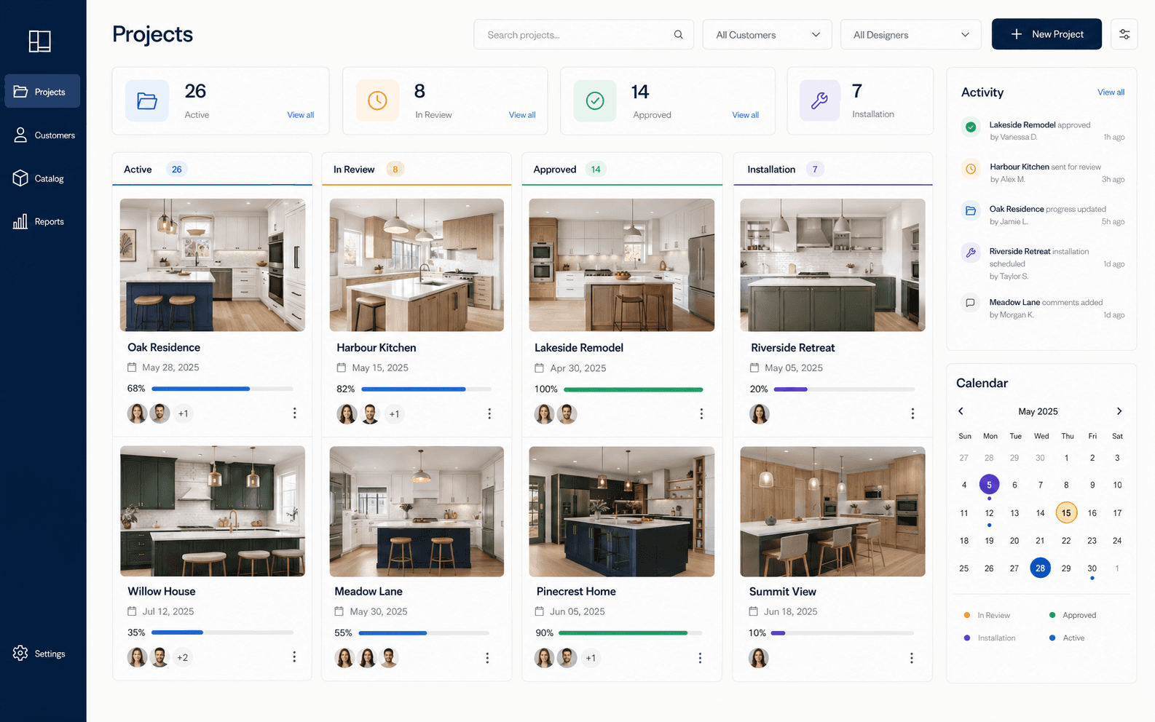Click the In Review orange legend dot

click(x=966, y=615)
